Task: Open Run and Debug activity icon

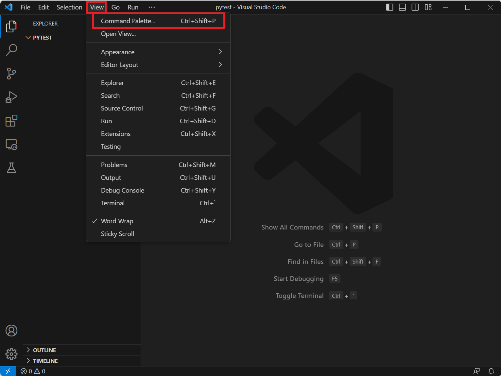Action: pyautogui.click(x=11, y=97)
